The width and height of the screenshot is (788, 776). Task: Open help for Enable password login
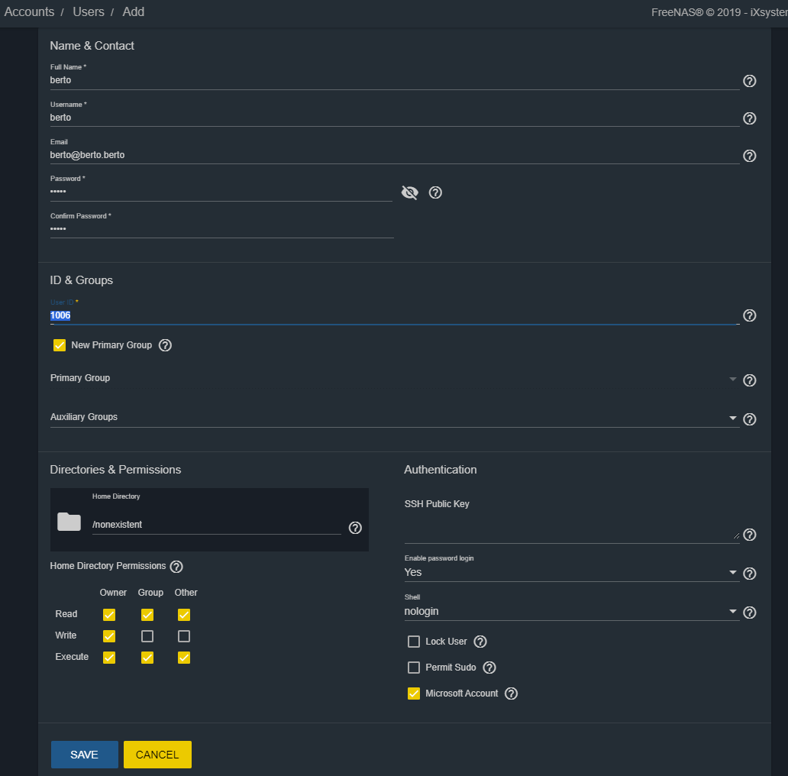pyautogui.click(x=749, y=574)
